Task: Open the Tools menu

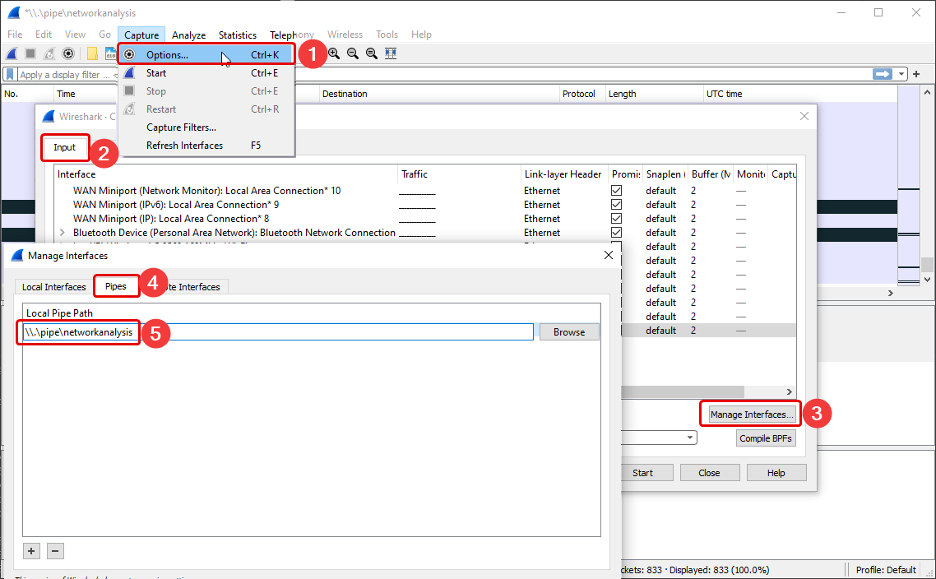Action: click(x=387, y=35)
